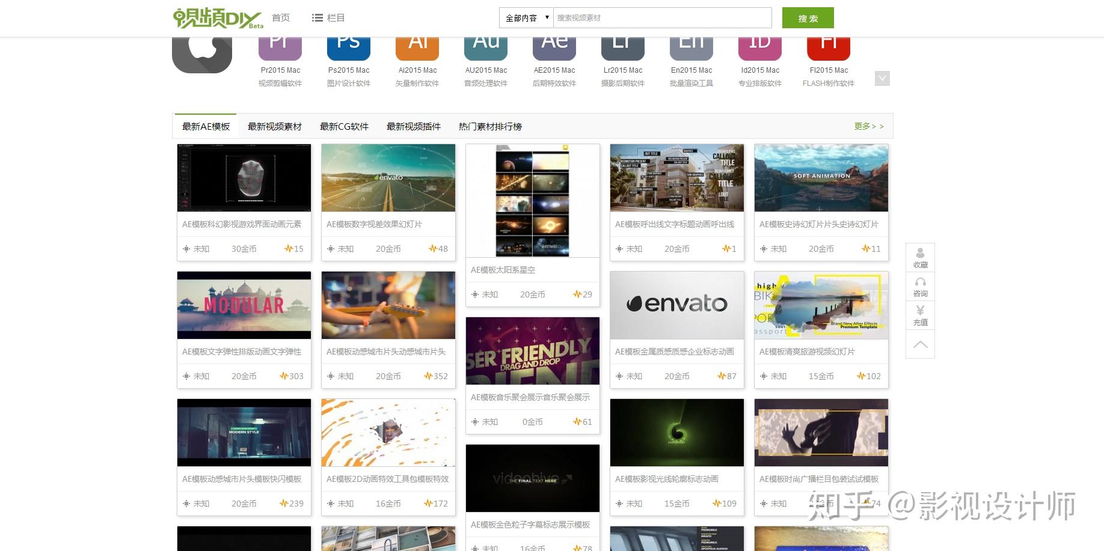Click the sci-fi game interface template thumbnail
The image size is (1104, 551).
tap(244, 178)
